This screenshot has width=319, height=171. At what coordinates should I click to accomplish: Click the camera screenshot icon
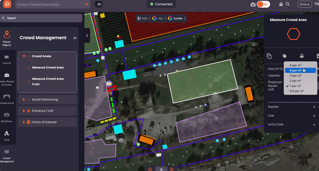click(253, 5)
